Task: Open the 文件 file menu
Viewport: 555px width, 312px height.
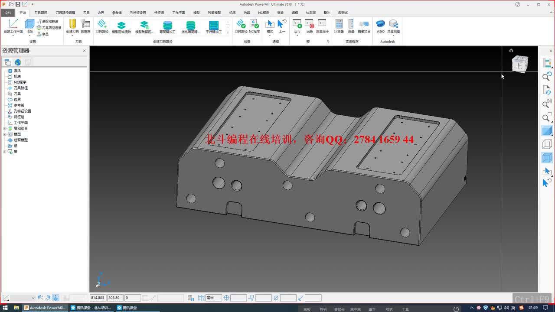Action: pyautogui.click(x=8, y=13)
